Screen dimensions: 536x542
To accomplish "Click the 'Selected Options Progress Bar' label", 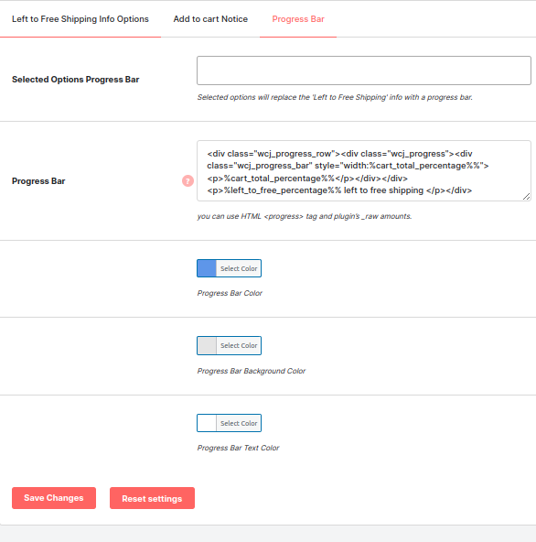I will (75, 80).
